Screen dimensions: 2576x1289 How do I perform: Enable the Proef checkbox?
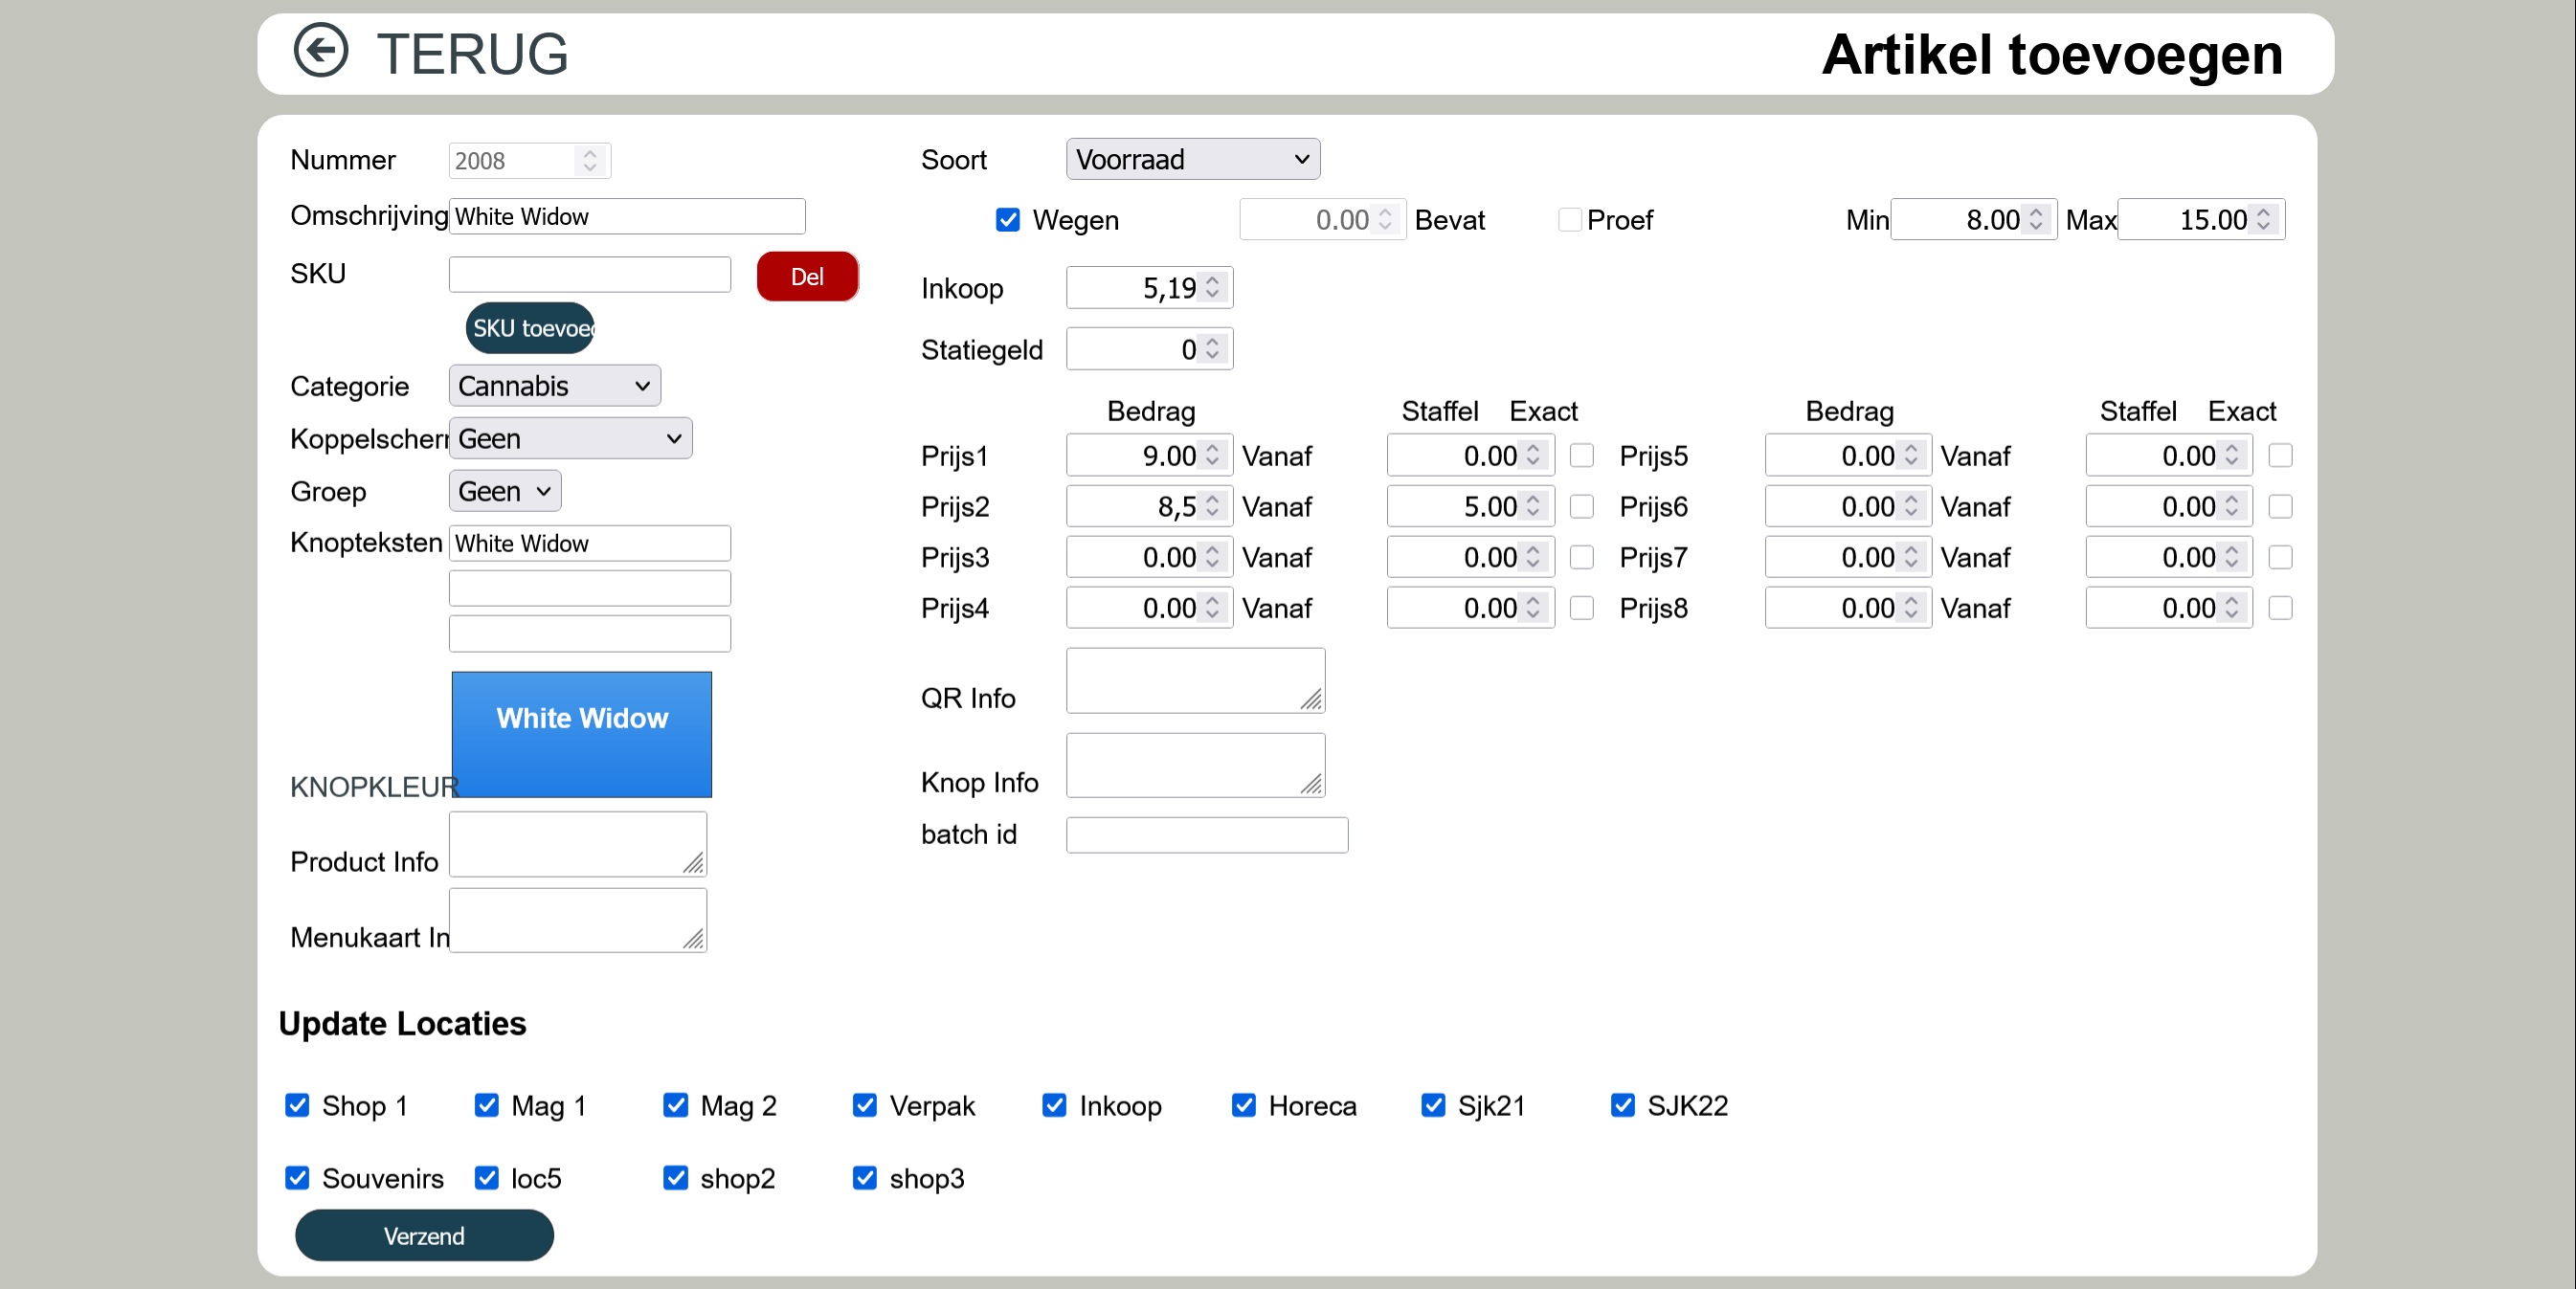[x=1569, y=219]
